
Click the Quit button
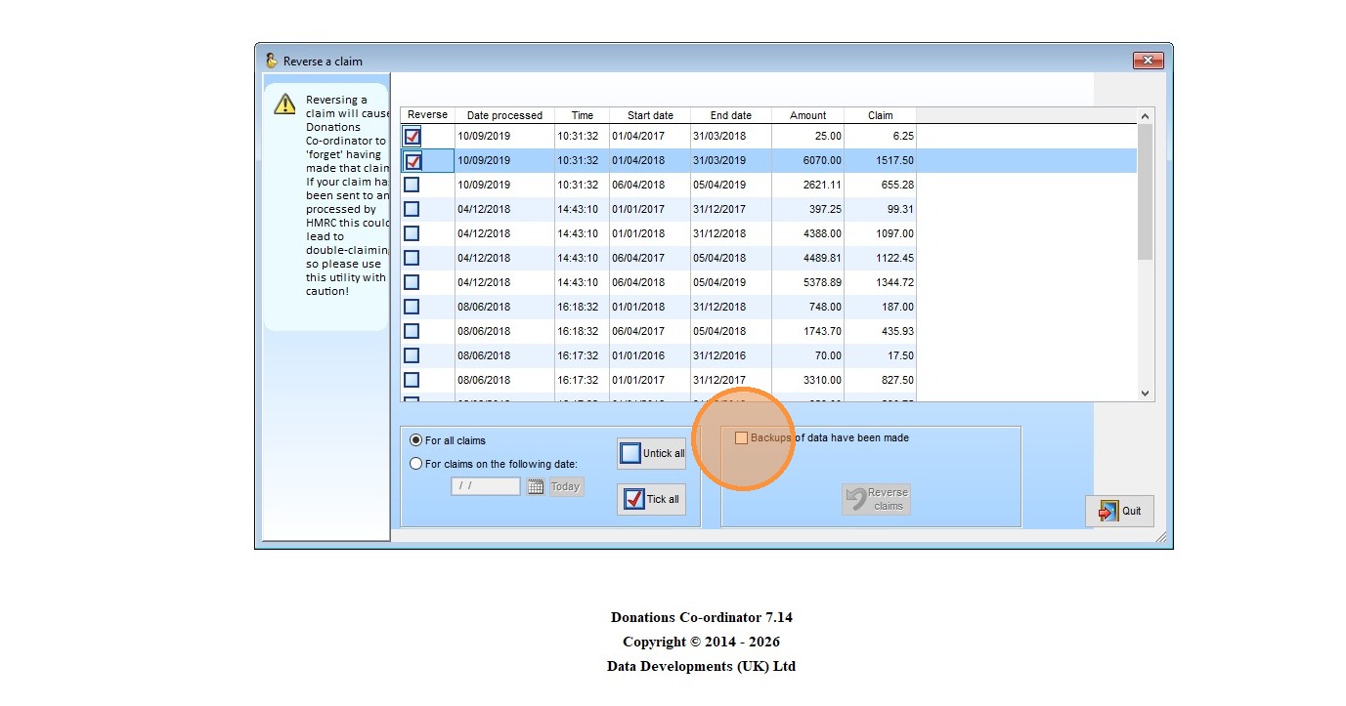tap(1119, 511)
